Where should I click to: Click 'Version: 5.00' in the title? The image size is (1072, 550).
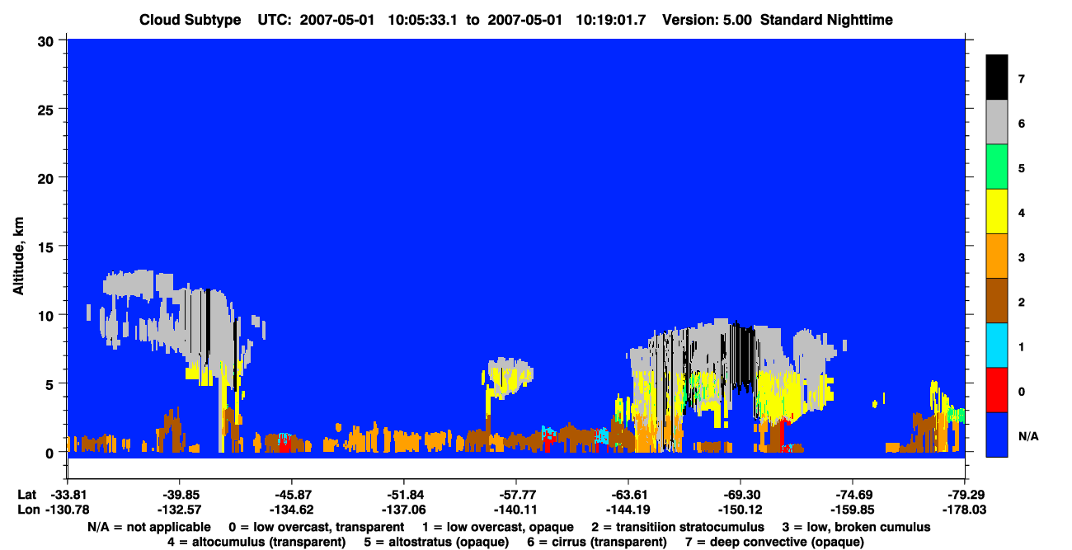pos(707,20)
